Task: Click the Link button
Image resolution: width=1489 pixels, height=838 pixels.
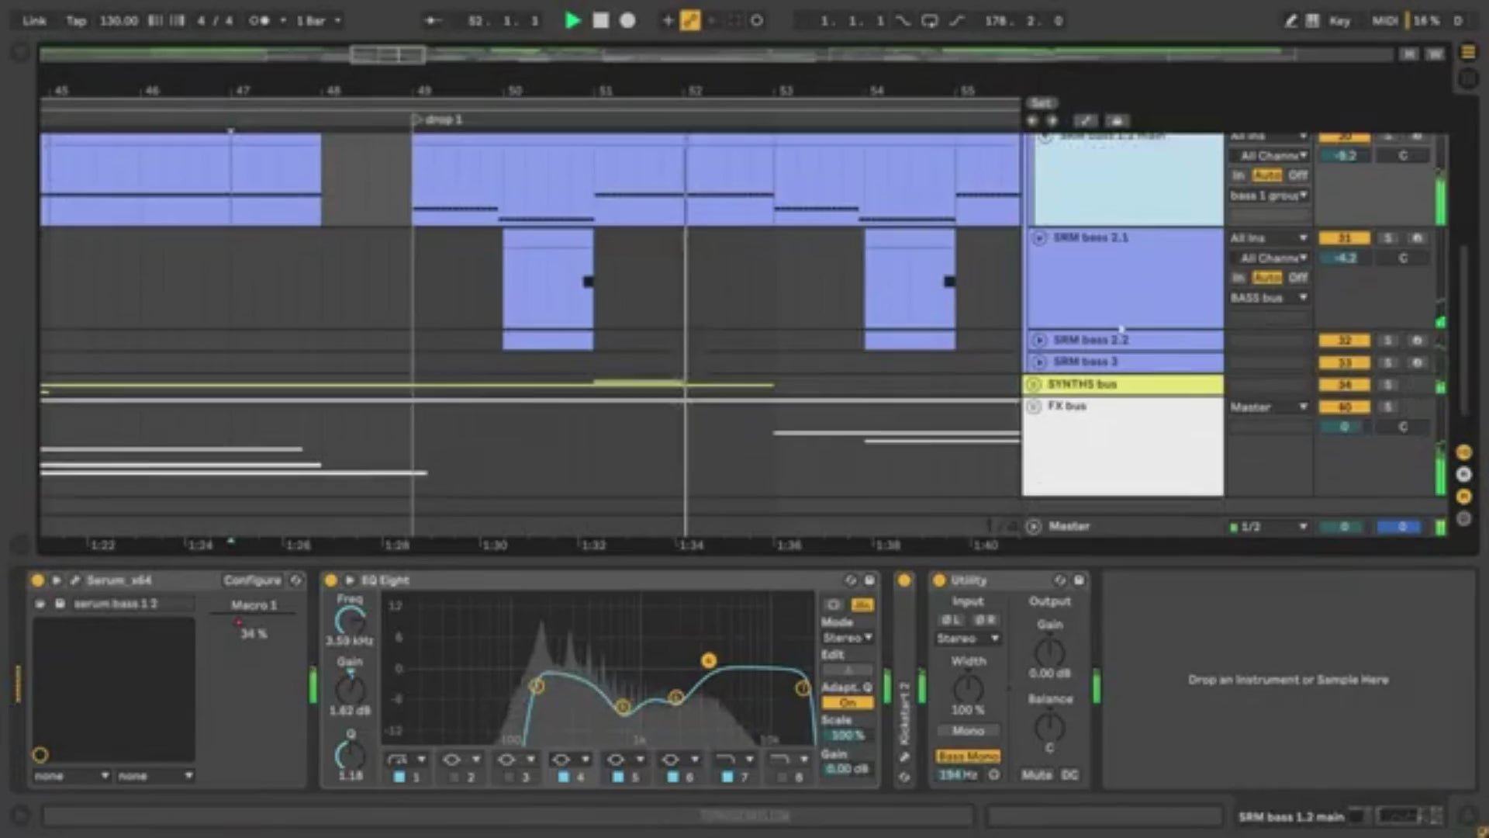Action: [x=34, y=21]
